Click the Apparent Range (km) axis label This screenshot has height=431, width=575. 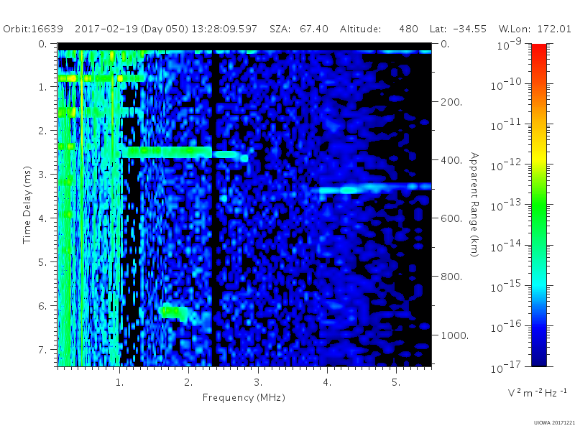(474, 205)
